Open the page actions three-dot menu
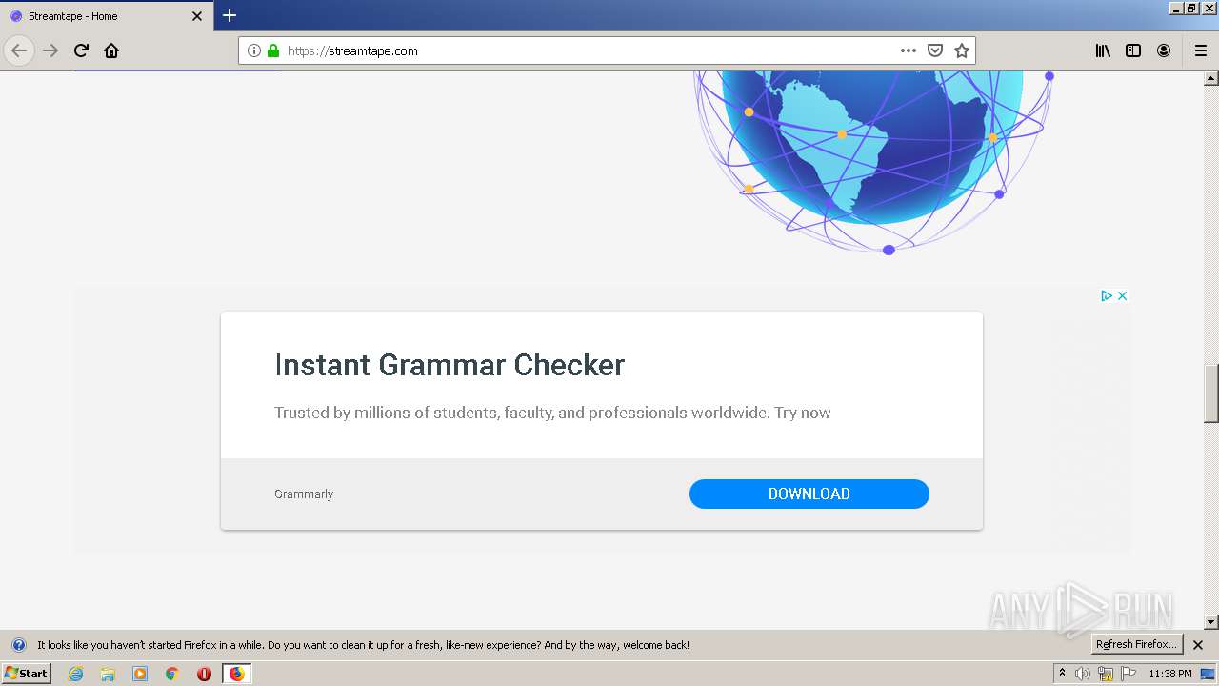The image size is (1219, 686). click(909, 50)
